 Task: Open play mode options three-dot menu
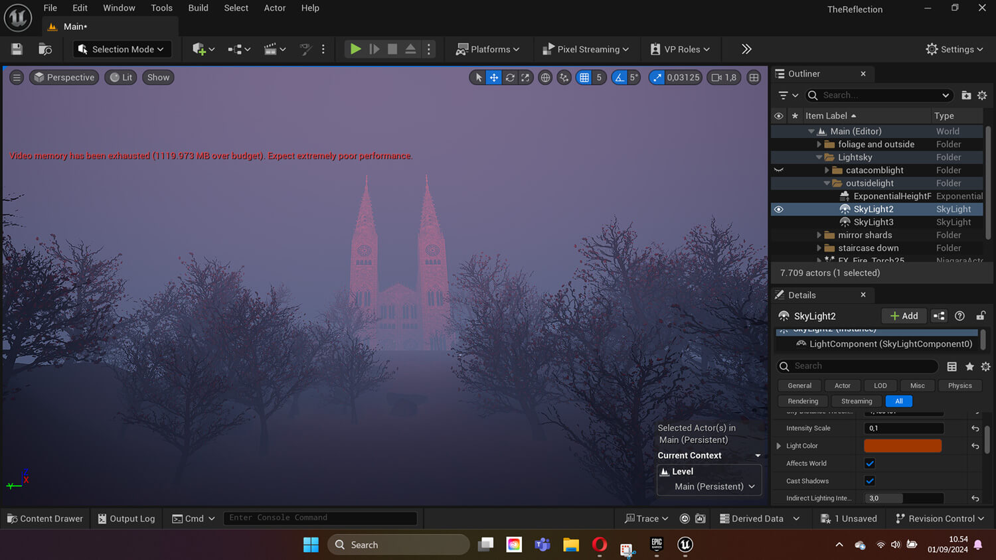point(429,49)
